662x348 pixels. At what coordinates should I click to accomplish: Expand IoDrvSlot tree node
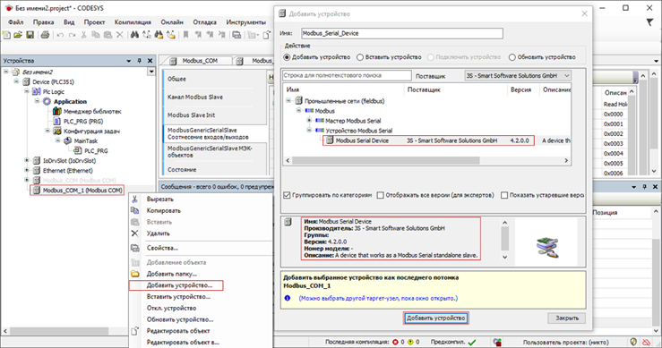[x=27, y=160]
